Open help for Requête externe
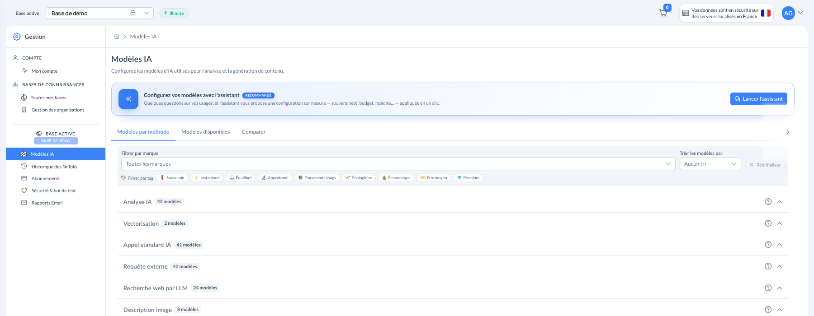 click(x=768, y=266)
